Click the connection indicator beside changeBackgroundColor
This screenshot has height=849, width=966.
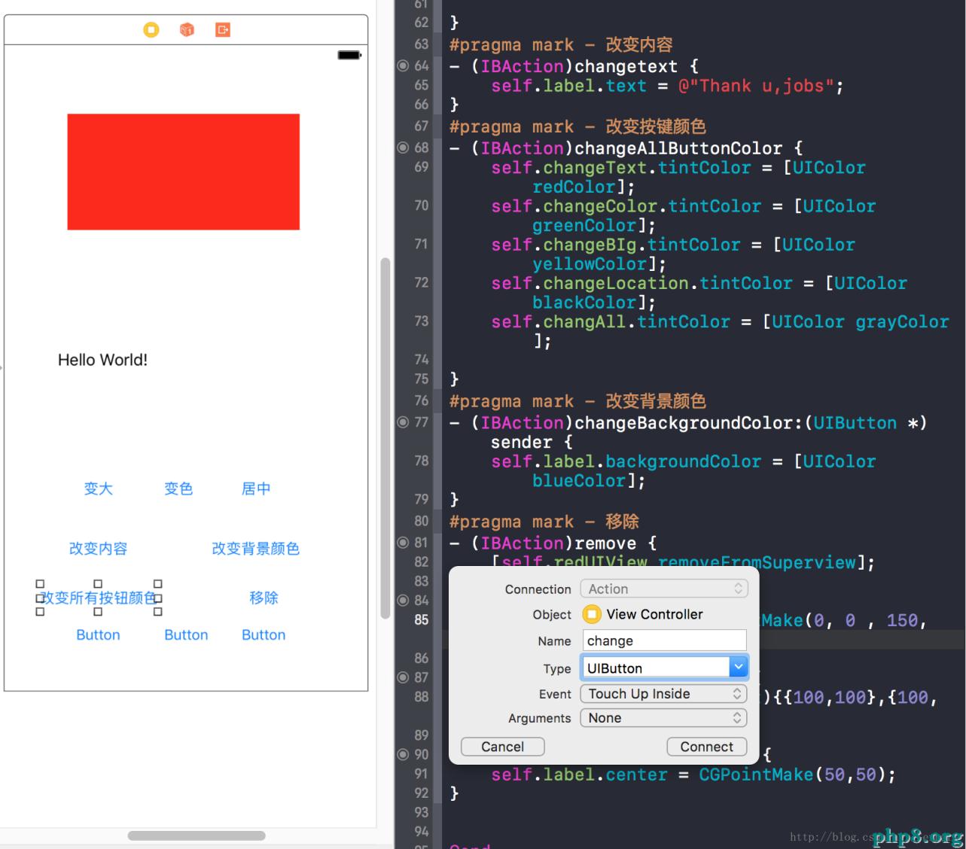point(404,423)
